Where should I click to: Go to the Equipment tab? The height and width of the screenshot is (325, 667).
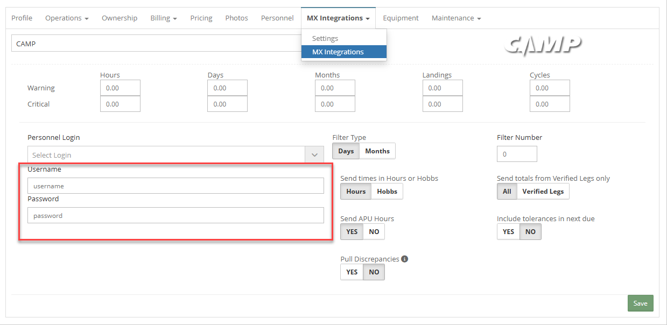pyautogui.click(x=401, y=18)
